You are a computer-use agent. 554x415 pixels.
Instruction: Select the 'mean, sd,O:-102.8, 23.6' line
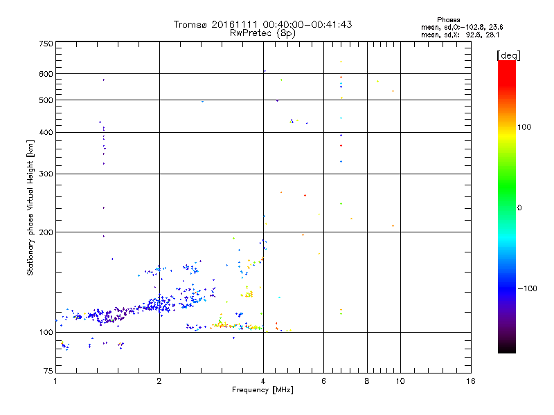pyautogui.click(x=462, y=27)
